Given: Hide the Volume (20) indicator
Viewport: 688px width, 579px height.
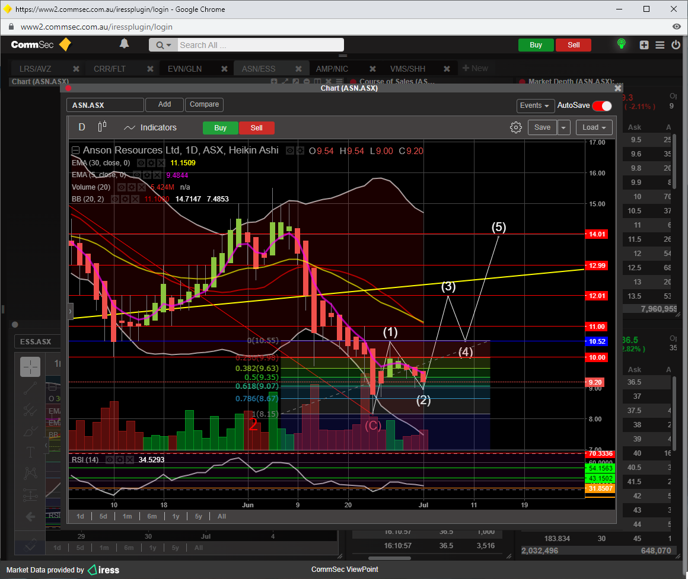Looking at the screenshot, I should click(122, 187).
